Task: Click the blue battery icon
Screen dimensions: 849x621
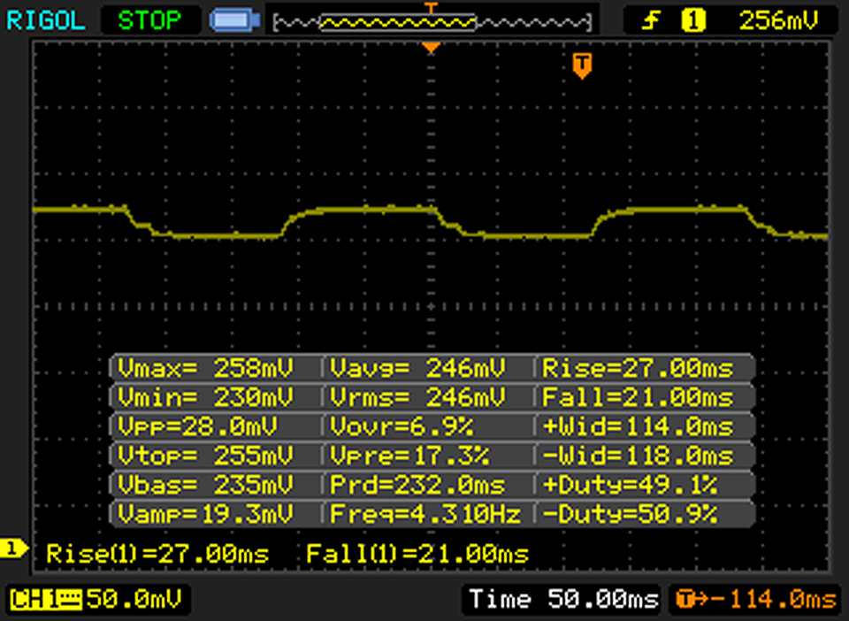Action: [x=235, y=20]
